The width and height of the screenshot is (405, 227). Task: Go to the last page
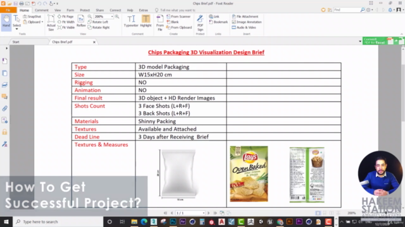point(215,213)
